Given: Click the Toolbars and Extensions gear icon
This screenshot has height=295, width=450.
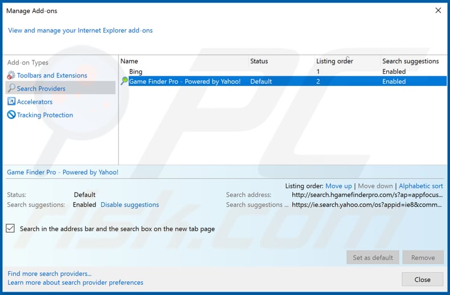Looking at the screenshot, I should pyautogui.click(x=11, y=75).
